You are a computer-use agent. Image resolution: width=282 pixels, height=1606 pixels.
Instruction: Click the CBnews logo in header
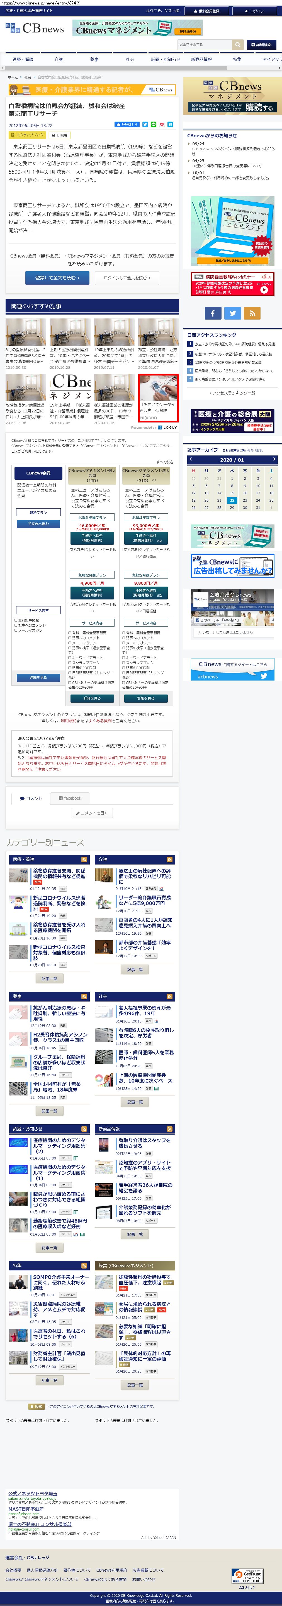(x=35, y=28)
